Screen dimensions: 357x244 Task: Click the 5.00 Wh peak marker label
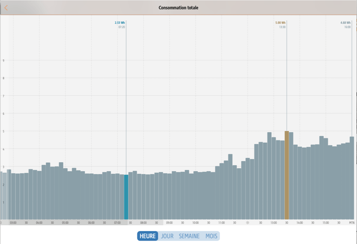click(280, 23)
